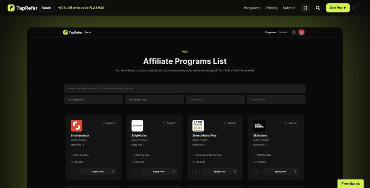This screenshot has width=370, height=188.
Task: Click the Skillshare logo thumbnail
Action: point(259,125)
